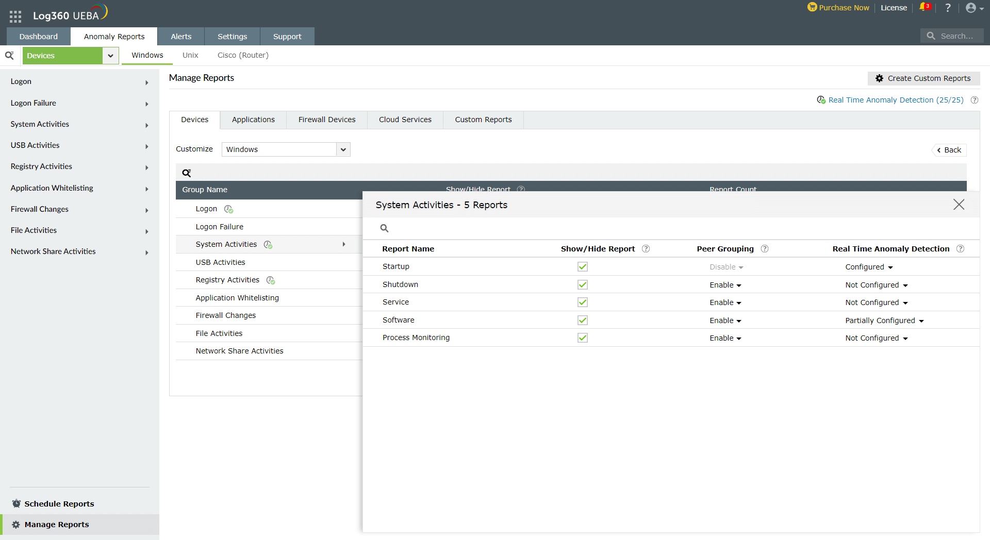The width and height of the screenshot is (990, 540).
Task: Open the help question mark icon
Action: (x=948, y=8)
